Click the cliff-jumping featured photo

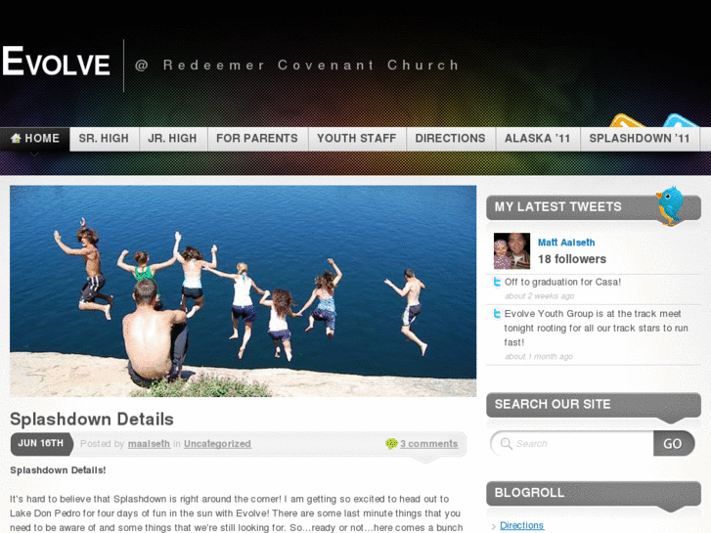click(x=244, y=290)
